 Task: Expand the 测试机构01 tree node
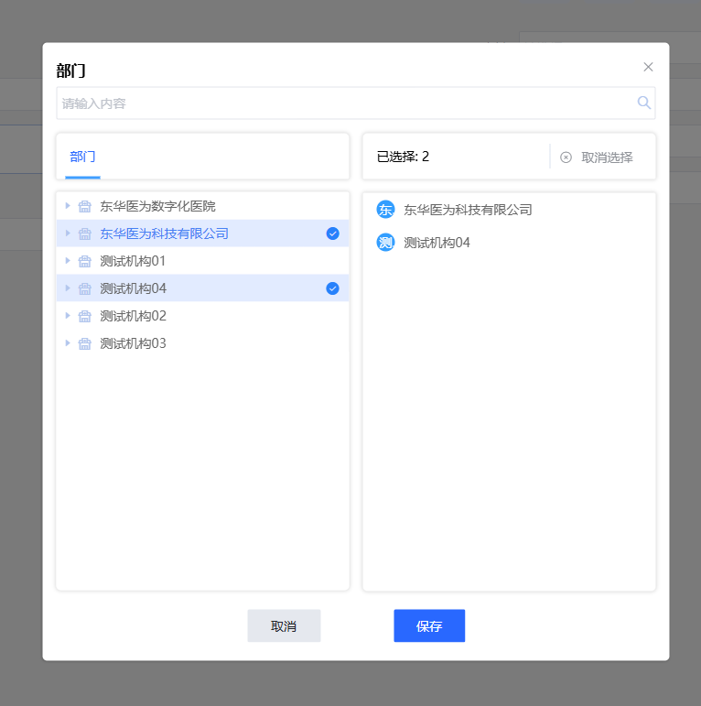click(x=68, y=261)
